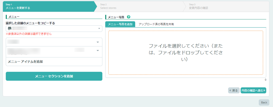
Task: Switch to アップロード済の写真を共有 tab
Action: [156, 24]
